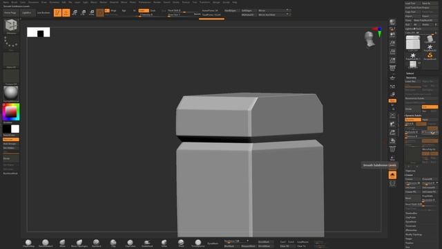This screenshot has width=442, height=249.
Task: Select the ClayBuildup brush
Action: (28, 243)
